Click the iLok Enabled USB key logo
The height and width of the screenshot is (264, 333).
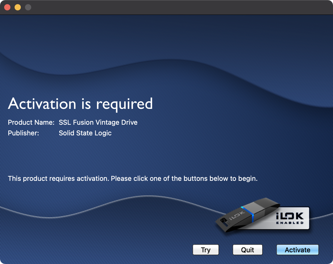[x=263, y=215]
